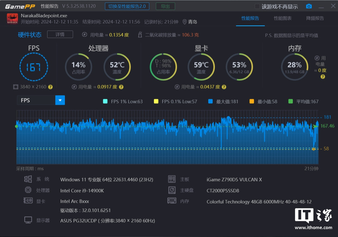The height and width of the screenshot is (237, 338).
Task: Switch to the 性能图表 tab
Action: click(282, 18)
